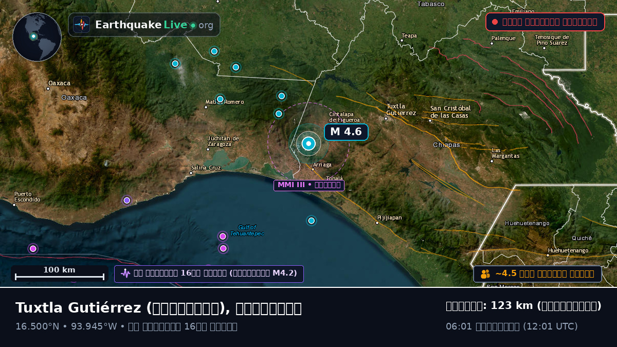Click the Pijijiapan town label
The width and height of the screenshot is (617, 347).
point(389,217)
